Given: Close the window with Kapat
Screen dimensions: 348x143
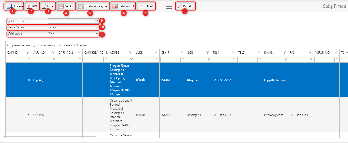Looking at the screenshot, I should coord(185,6).
